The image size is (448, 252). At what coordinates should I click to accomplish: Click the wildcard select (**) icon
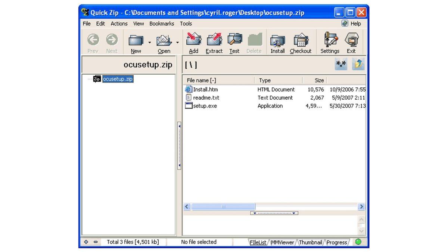(340, 64)
